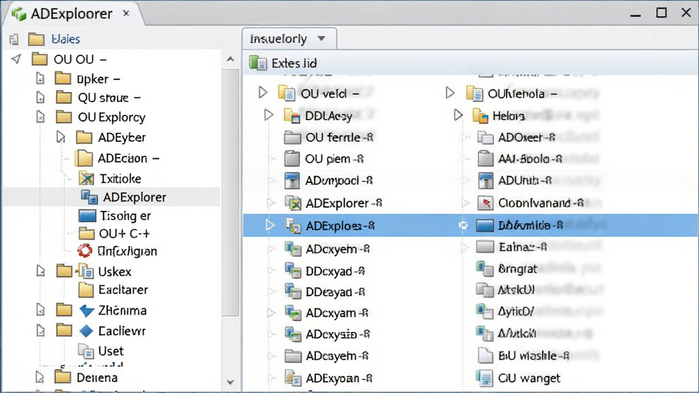699x393 pixels.
Task: Expand the ADEyber subfolder
Action: [61, 136]
